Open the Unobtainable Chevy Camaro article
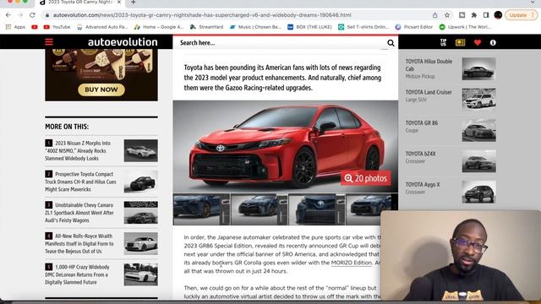The width and height of the screenshot is (541, 304). [x=79, y=213]
